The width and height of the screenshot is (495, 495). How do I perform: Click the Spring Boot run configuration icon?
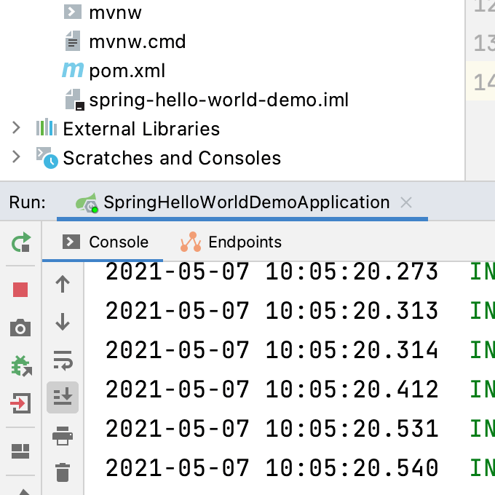coord(87,202)
